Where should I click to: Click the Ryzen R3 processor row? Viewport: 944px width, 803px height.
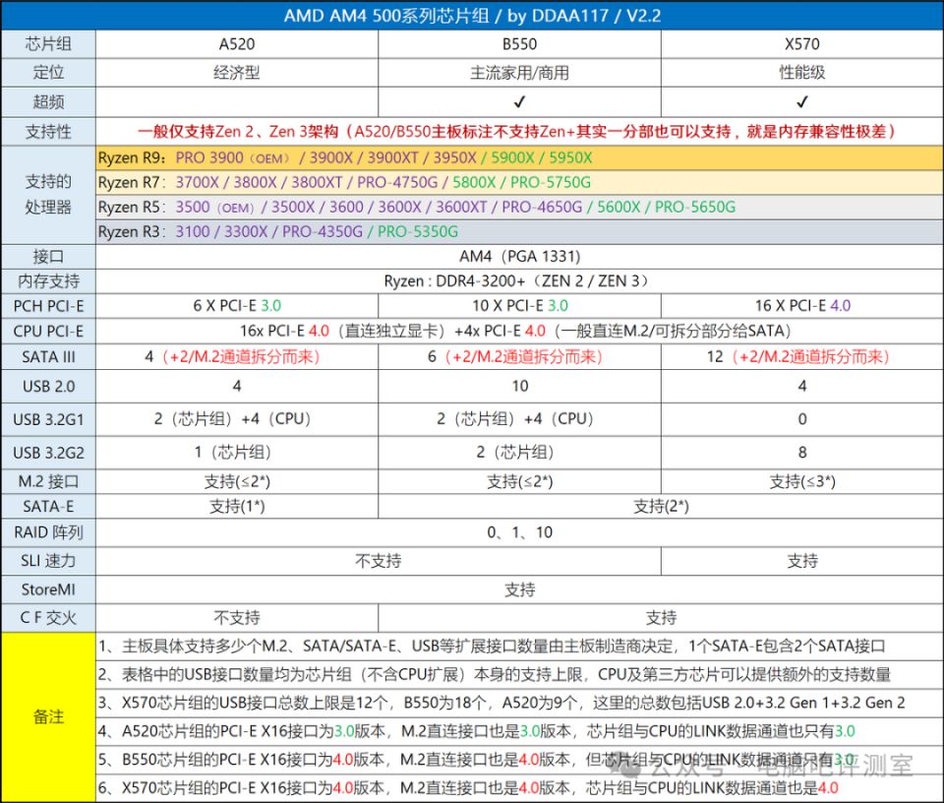519,232
